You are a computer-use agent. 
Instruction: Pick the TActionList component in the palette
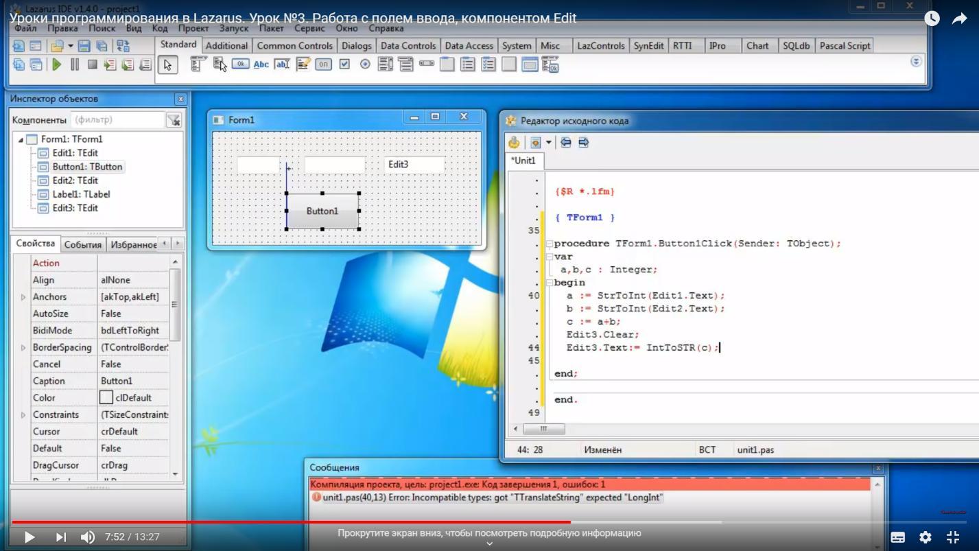tap(550, 65)
